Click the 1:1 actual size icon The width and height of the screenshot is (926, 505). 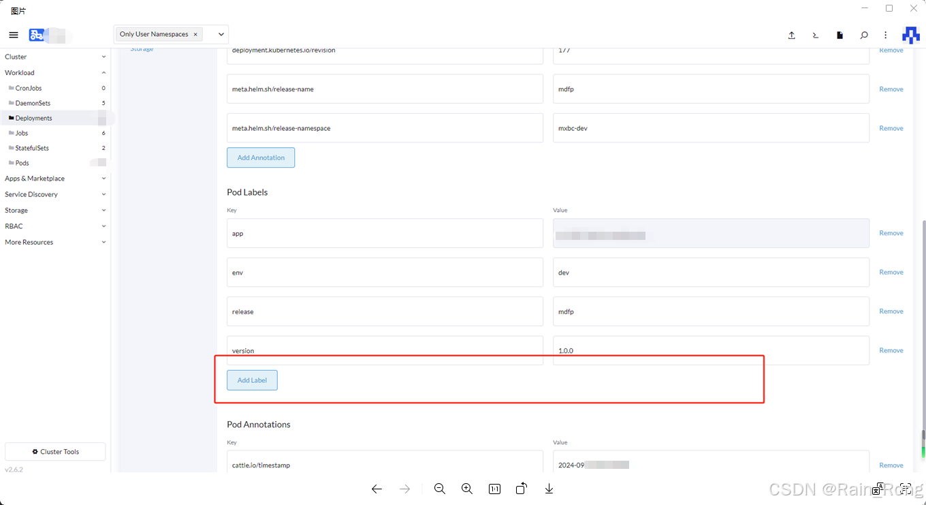494,489
